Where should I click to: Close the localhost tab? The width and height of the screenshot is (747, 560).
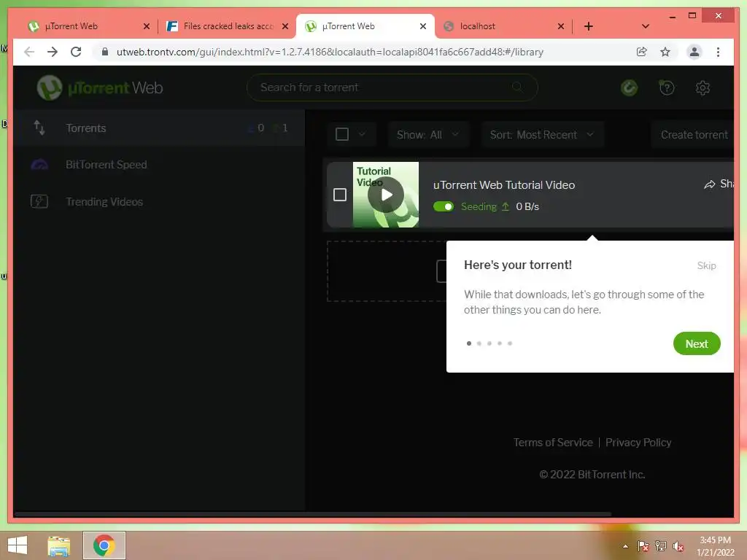(561, 26)
